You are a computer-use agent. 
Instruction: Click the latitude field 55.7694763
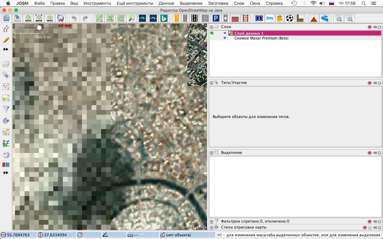[19, 235]
